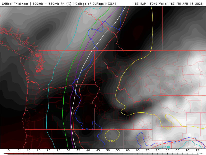Select the 70 value on the color scale
The height and width of the screenshot is (155, 206).
(148, 150)
